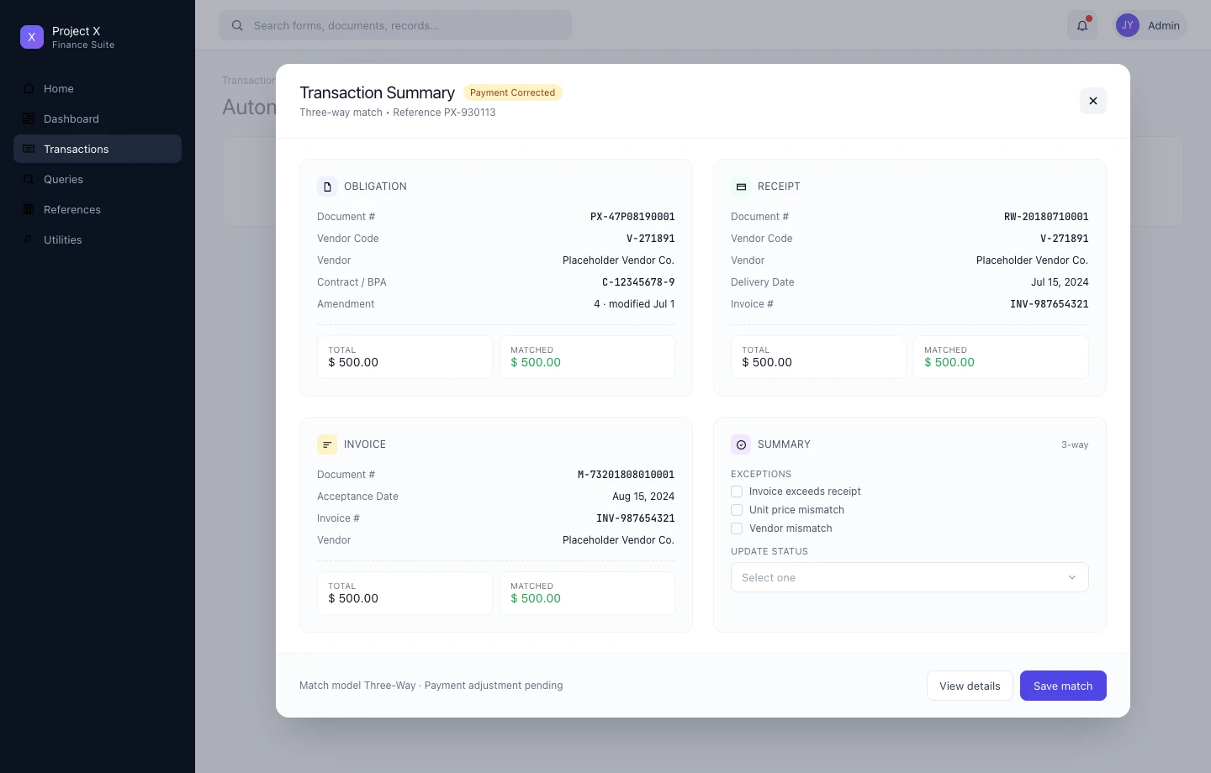Open References in sidebar
The height and width of the screenshot is (773, 1211).
click(98, 209)
